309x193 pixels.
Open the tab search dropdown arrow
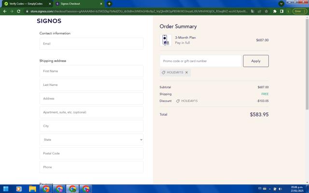pos(281,4)
